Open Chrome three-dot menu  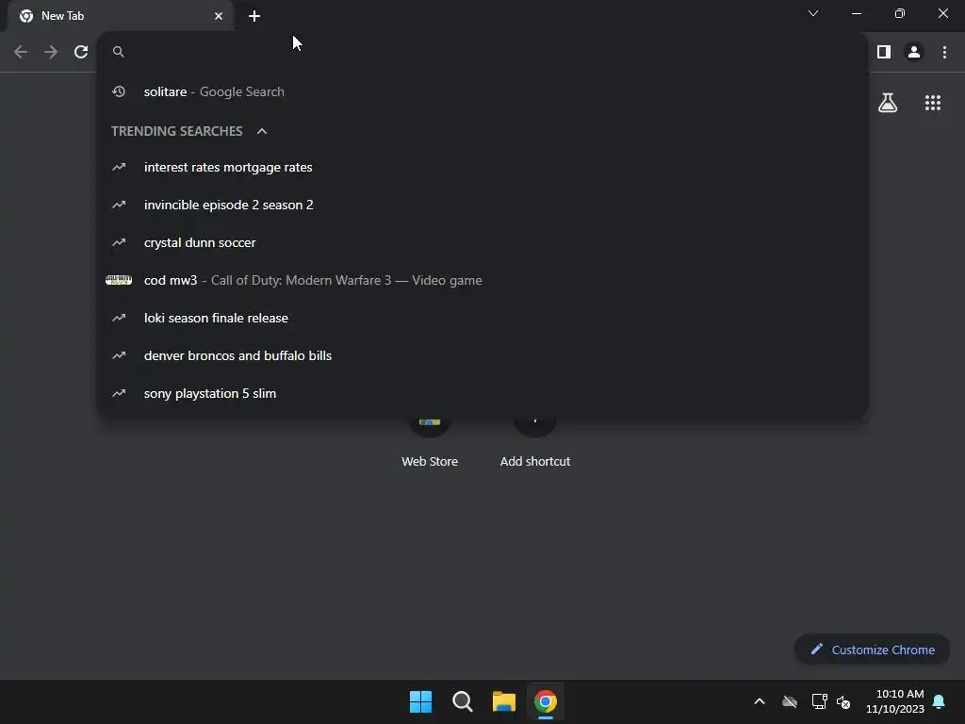(944, 52)
